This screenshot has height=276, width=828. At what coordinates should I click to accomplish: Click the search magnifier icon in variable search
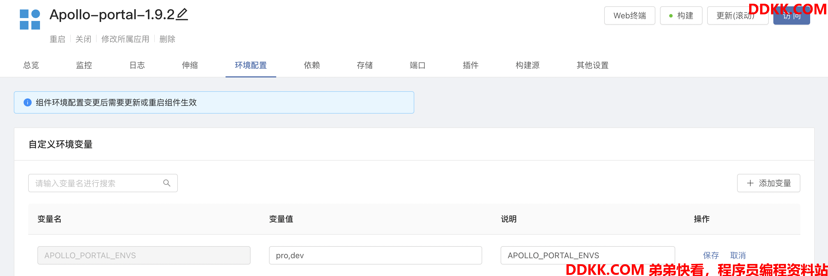pyautogui.click(x=167, y=183)
